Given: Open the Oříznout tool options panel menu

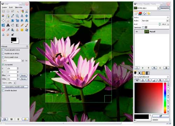Looking at the screenshot, I should [x=27, y=46].
